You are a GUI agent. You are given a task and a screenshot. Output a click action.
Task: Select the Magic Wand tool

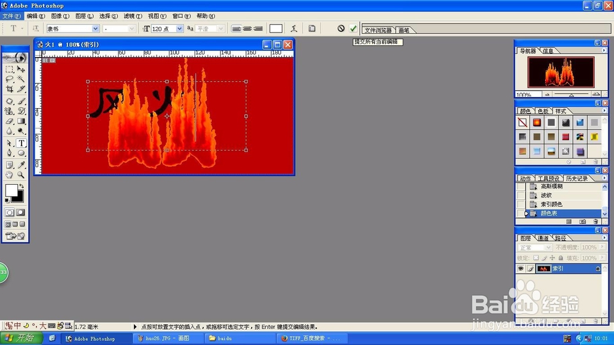[x=21, y=79]
